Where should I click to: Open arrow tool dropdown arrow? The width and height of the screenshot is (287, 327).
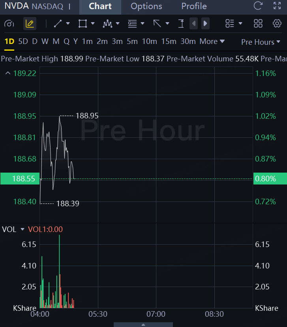coord(167,24)
